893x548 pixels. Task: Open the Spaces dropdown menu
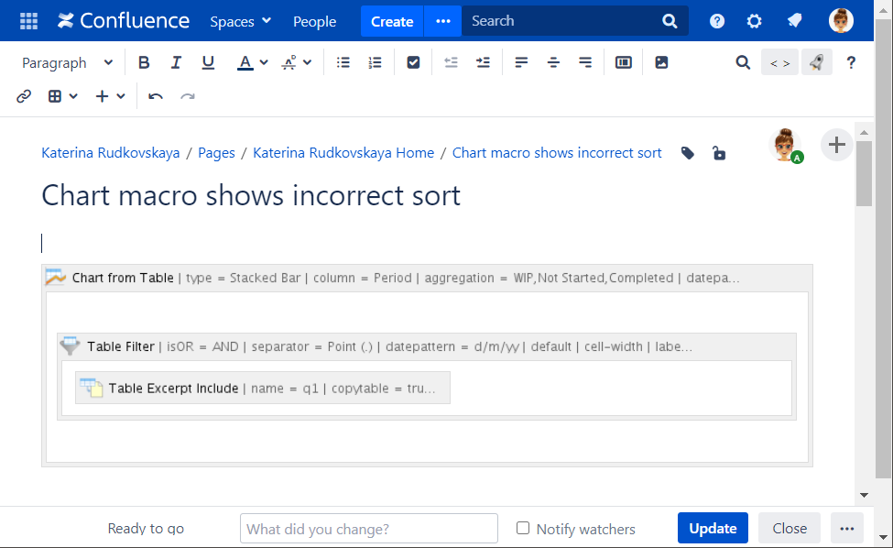click(240, 21)
